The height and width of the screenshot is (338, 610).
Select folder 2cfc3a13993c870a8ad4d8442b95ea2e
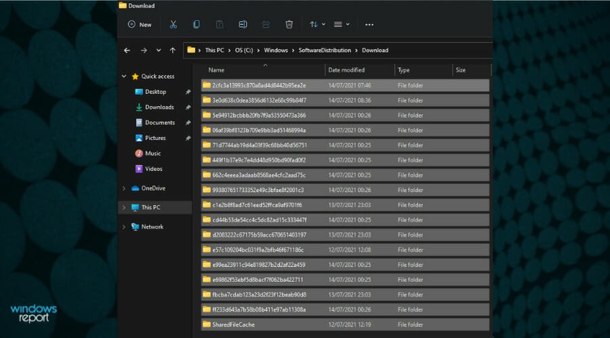tap(345, 85)
